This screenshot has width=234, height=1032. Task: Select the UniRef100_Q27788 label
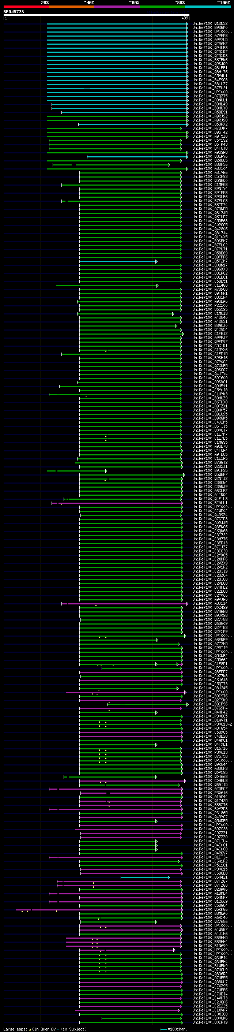point(210,619)
